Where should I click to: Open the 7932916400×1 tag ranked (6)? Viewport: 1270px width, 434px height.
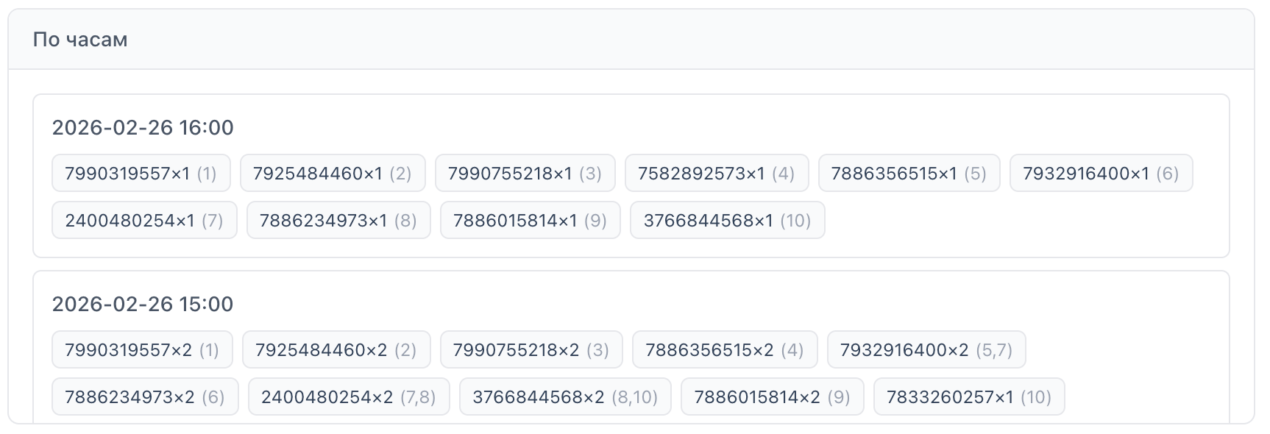pos(1101,174)
